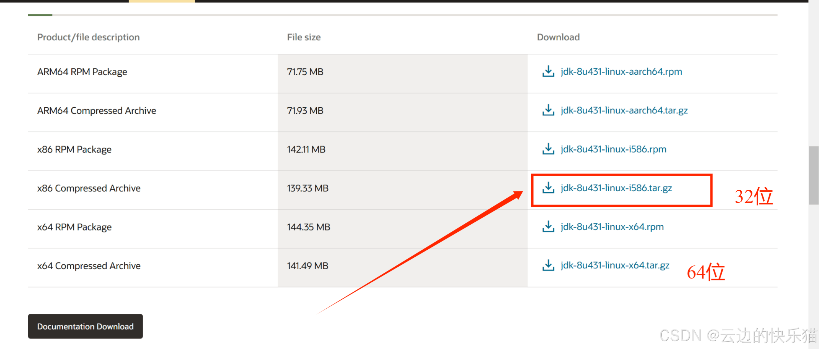Click download icon for jdk-8u431-linux-x64.tar.gz

(x=548, y=265)
